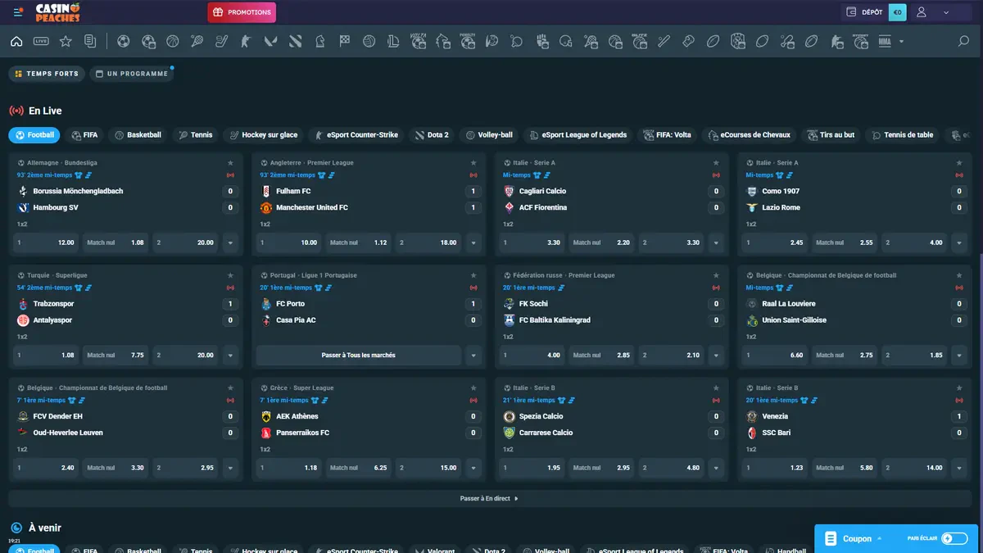Expand more markets for Trabzonspor match
Viewport: 983px width, 553px height.
pyautogui.click(x=230, y=356)
